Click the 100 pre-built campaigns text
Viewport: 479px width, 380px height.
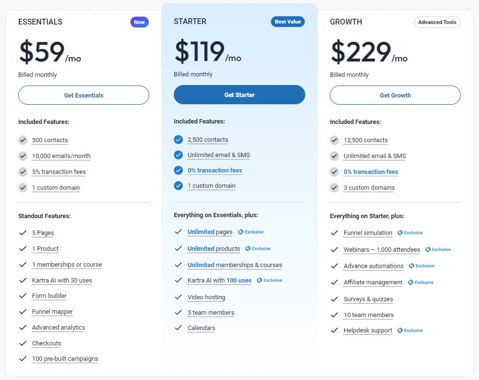pyautogui.click(x=65, y=359)
